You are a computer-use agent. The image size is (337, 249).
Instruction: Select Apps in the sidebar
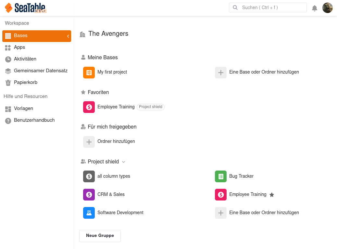(x=19, y=48)
